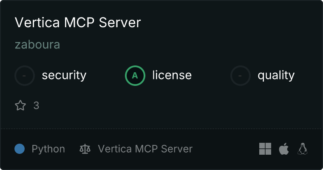This screenshot has width=323, height=170.
Task: Click the star count number 3
Action: point(36,105)
